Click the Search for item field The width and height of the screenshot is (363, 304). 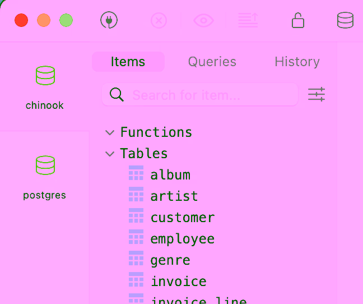(x=212, y=95)
